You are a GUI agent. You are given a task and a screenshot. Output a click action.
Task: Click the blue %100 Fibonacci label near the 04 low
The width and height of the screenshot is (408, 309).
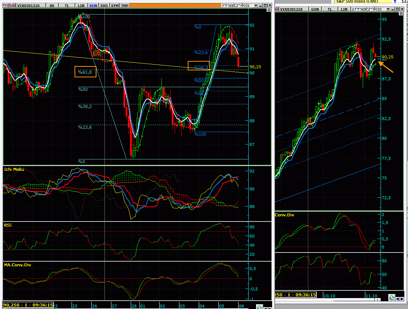pos(201,134)
